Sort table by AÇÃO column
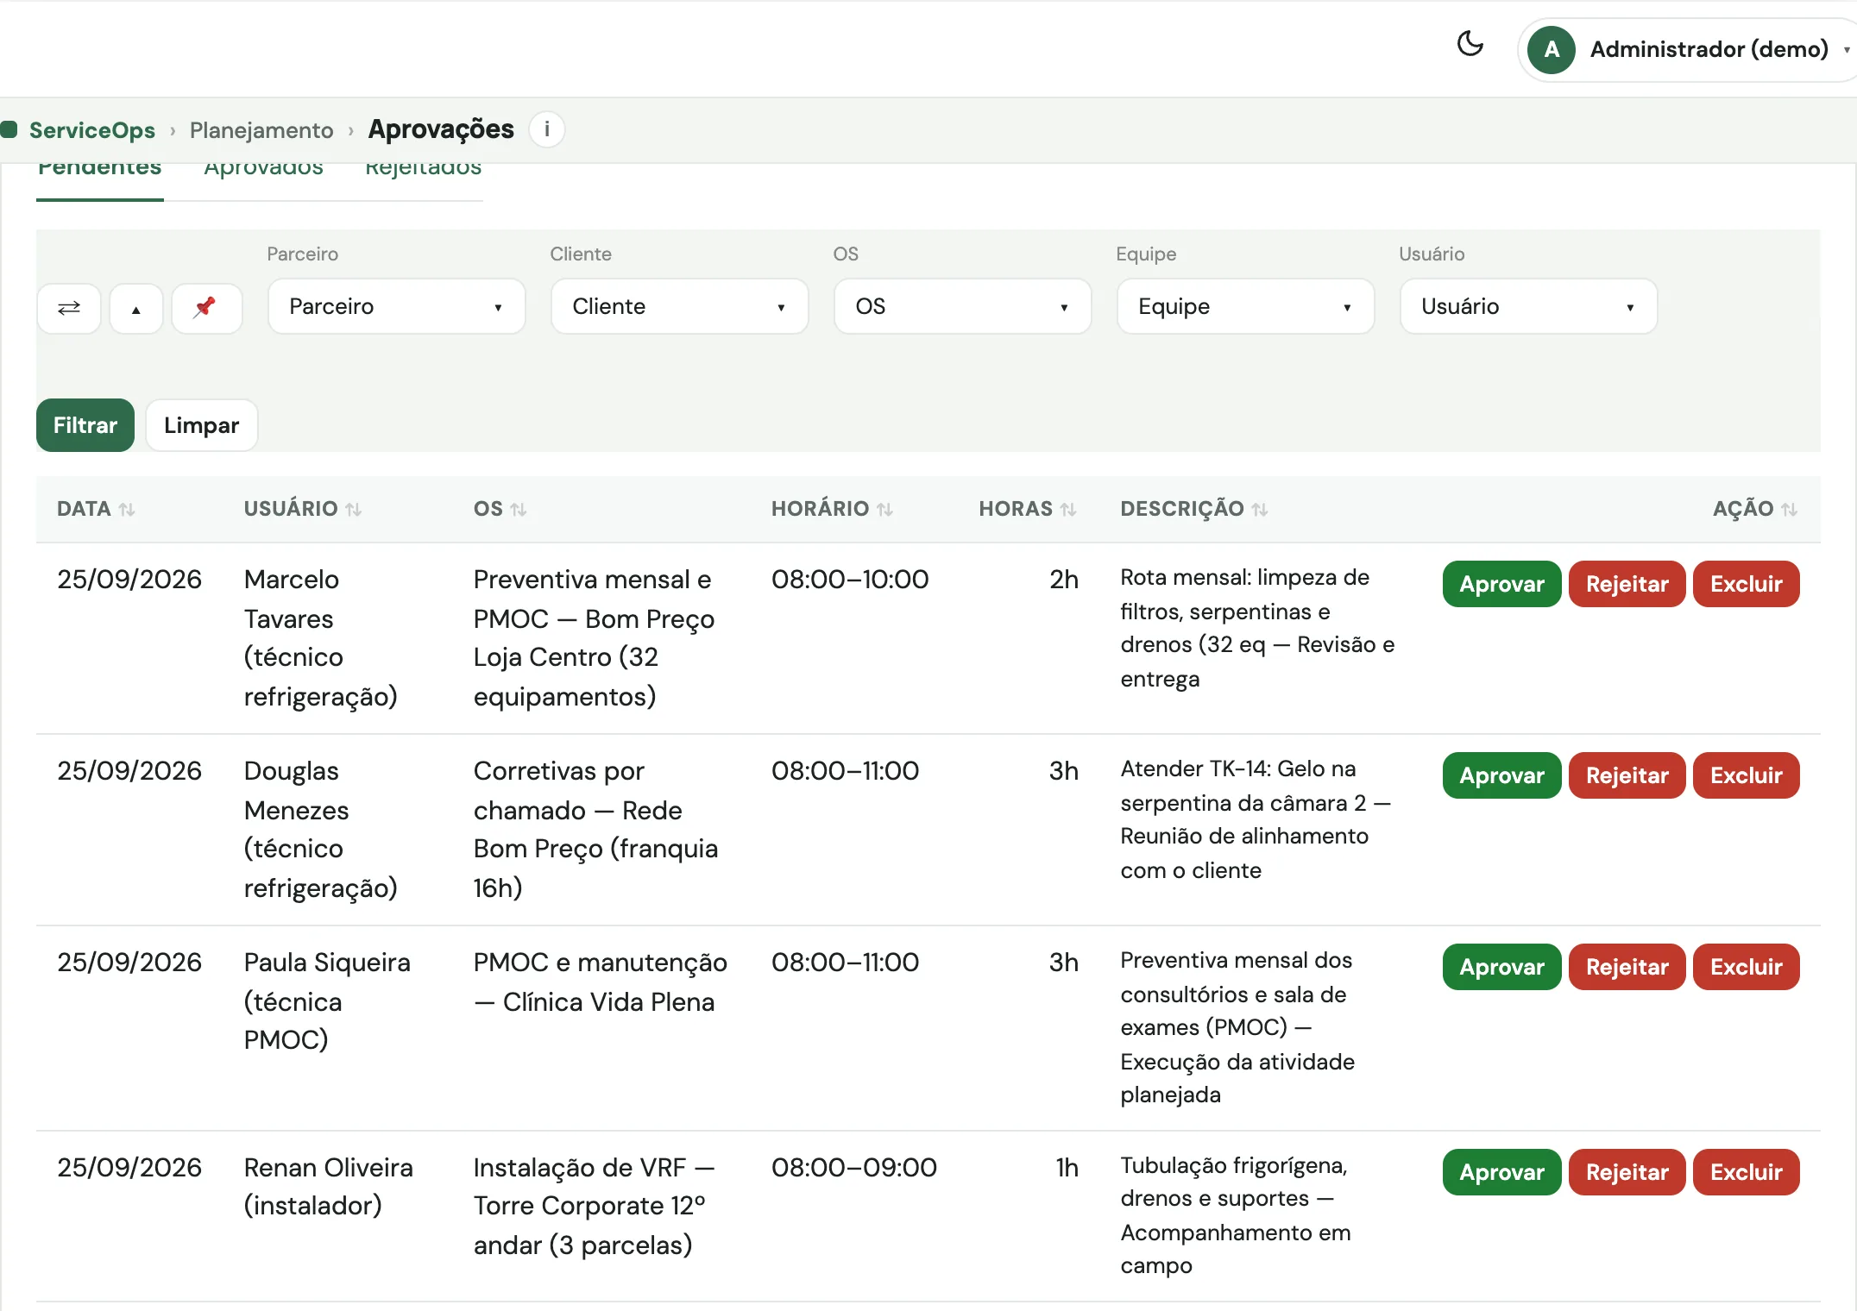This screenshot has height=1311, width=1857. click(x=1755, y=509)
